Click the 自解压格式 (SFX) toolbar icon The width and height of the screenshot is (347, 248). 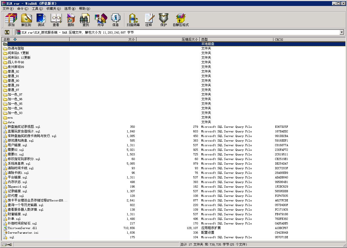(x=181, y=20)
